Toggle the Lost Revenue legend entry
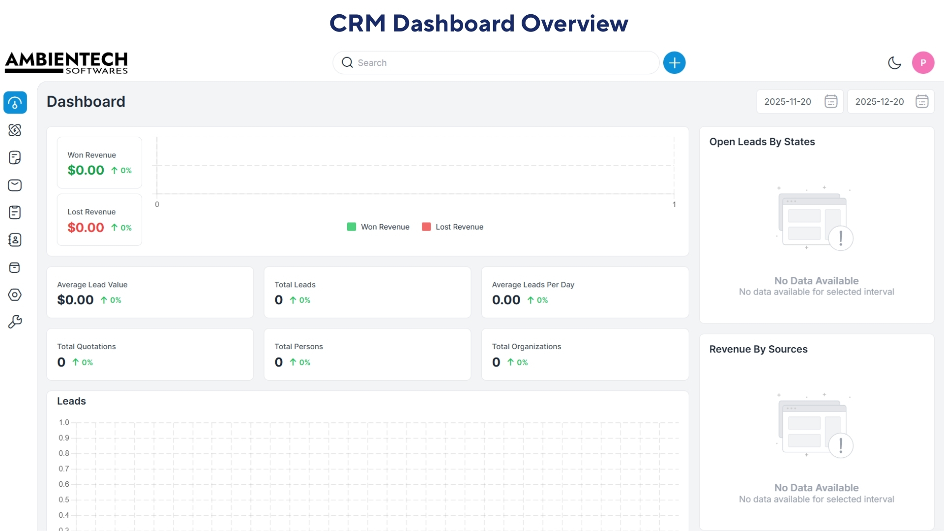Screen dimensions: 944x531 point(452,227)
